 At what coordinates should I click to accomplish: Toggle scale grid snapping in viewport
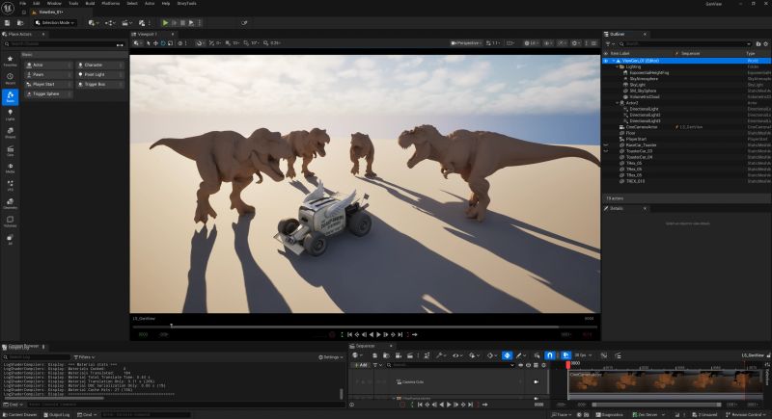[266, 43]
